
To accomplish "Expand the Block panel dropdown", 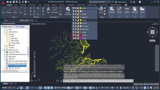I will [103, 17].
